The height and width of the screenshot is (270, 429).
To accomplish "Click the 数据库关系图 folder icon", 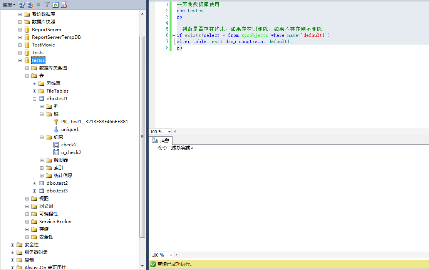I will (x=34, y=68).
